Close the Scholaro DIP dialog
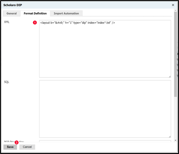179x154 pixels. coord(173,5)
